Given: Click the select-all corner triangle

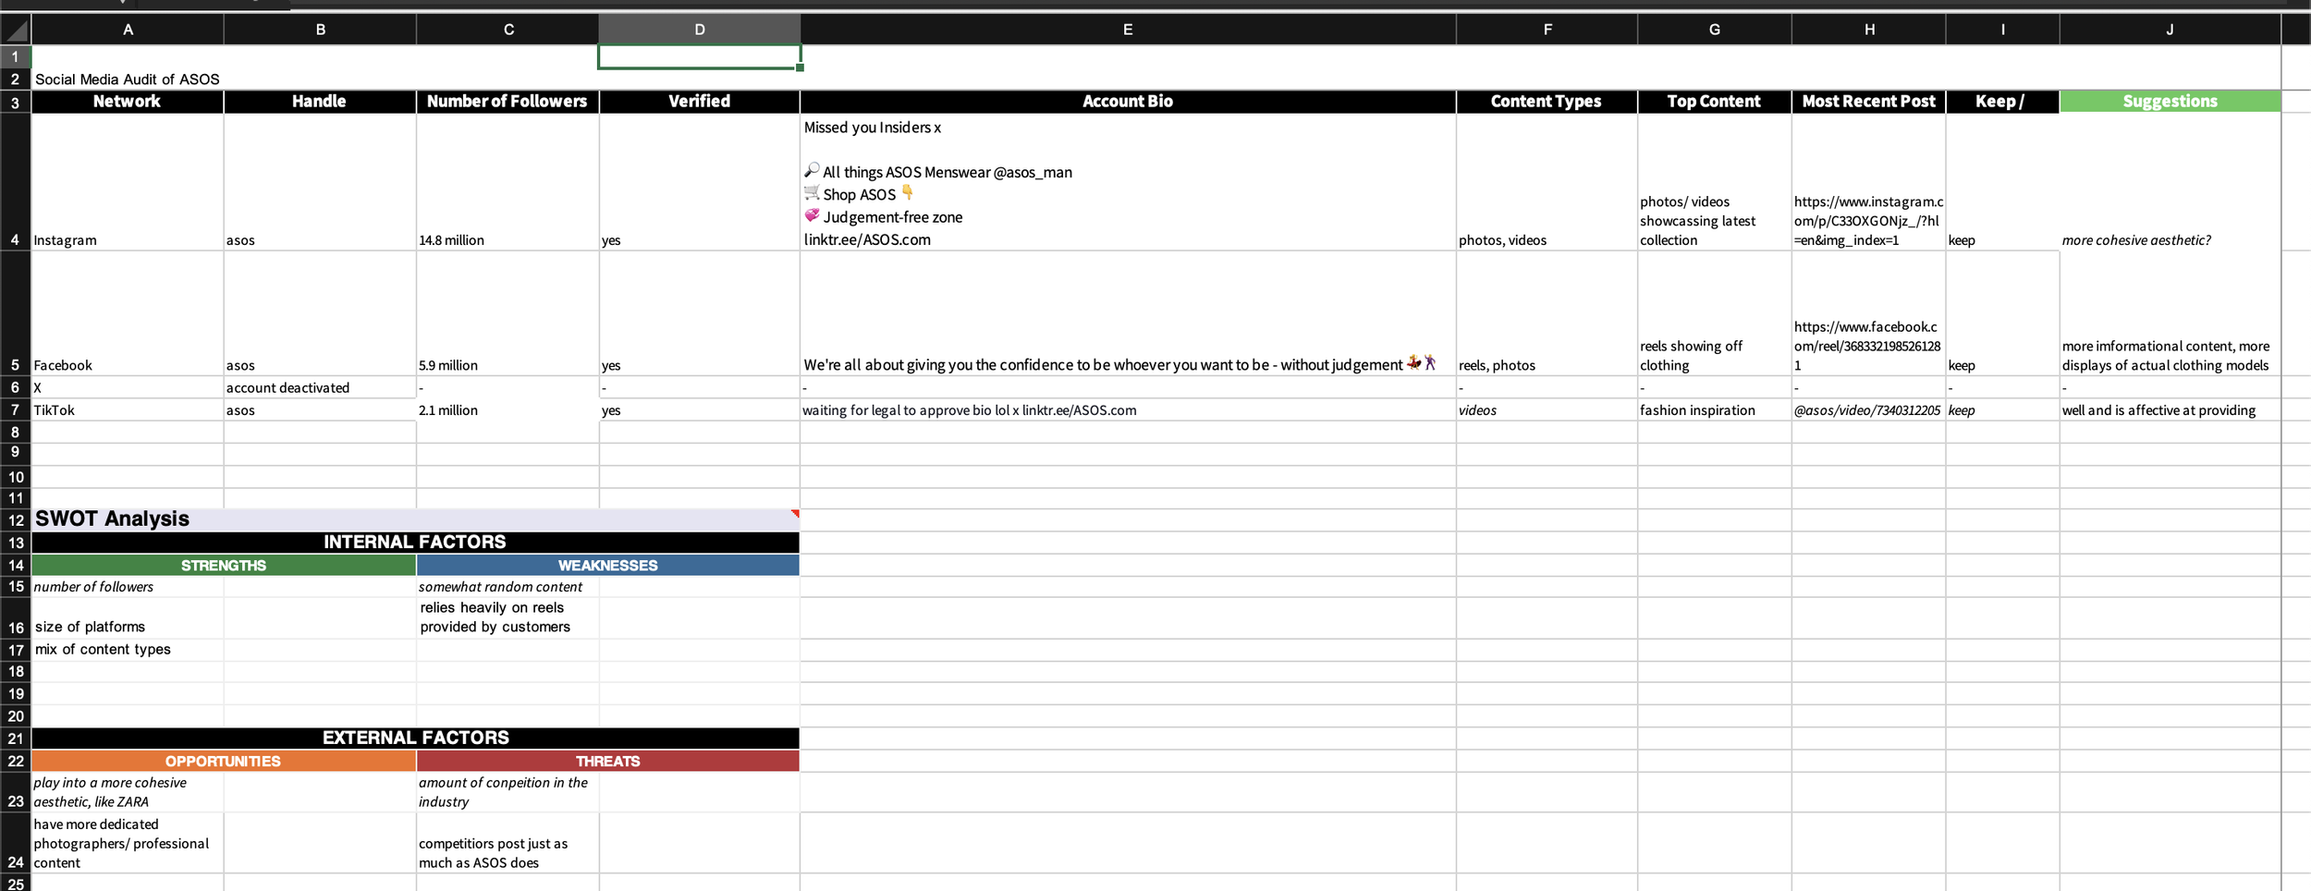Looking at the screenshot, I should (16, 31).
